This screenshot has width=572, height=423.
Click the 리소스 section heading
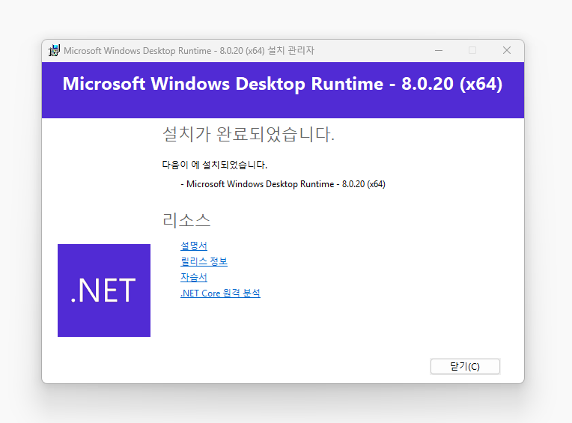[x=186, y=220]
